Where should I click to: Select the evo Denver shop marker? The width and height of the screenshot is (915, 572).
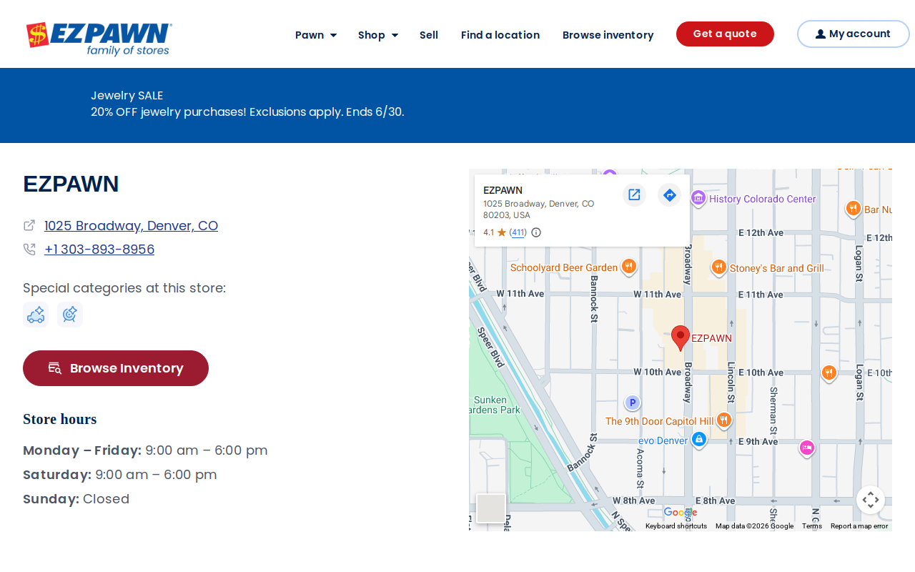(x=699, y=440)
